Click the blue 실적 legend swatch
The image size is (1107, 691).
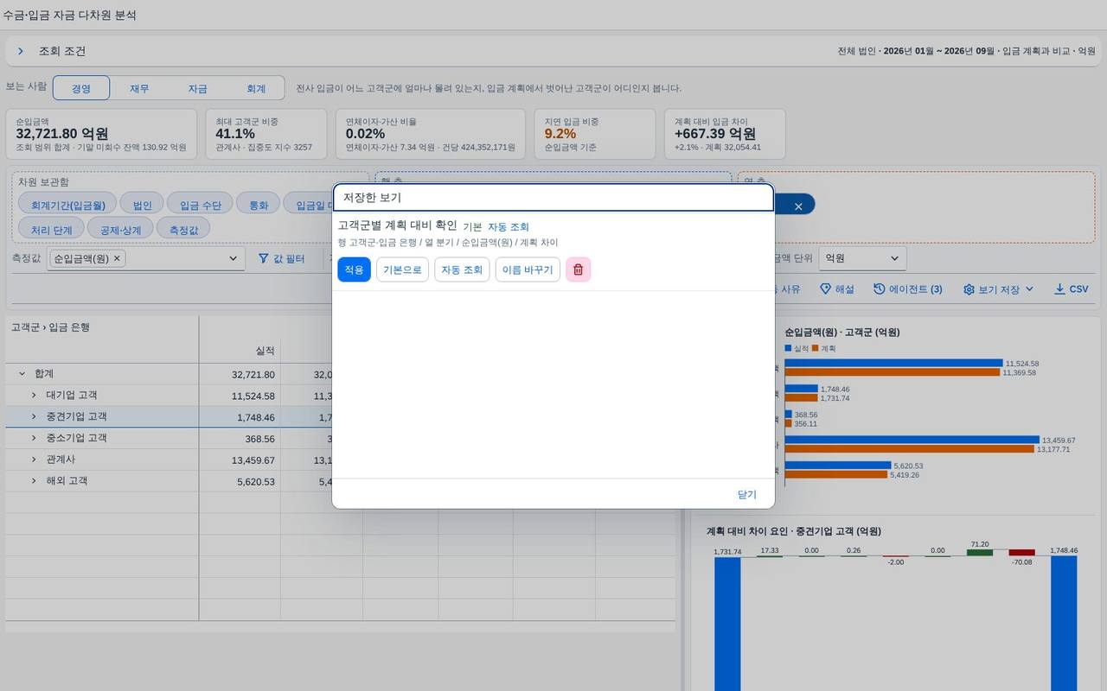point(788,348)
